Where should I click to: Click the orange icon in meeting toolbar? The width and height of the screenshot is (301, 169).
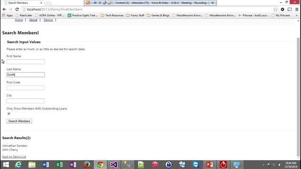[88, 3]
